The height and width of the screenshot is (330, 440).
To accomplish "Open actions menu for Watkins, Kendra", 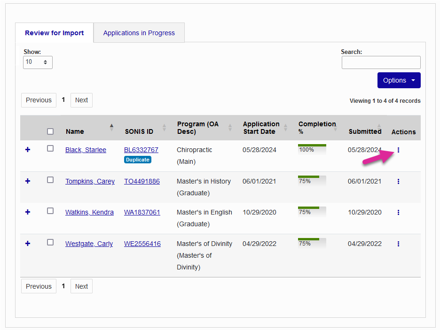I will [x=398, y=212].
